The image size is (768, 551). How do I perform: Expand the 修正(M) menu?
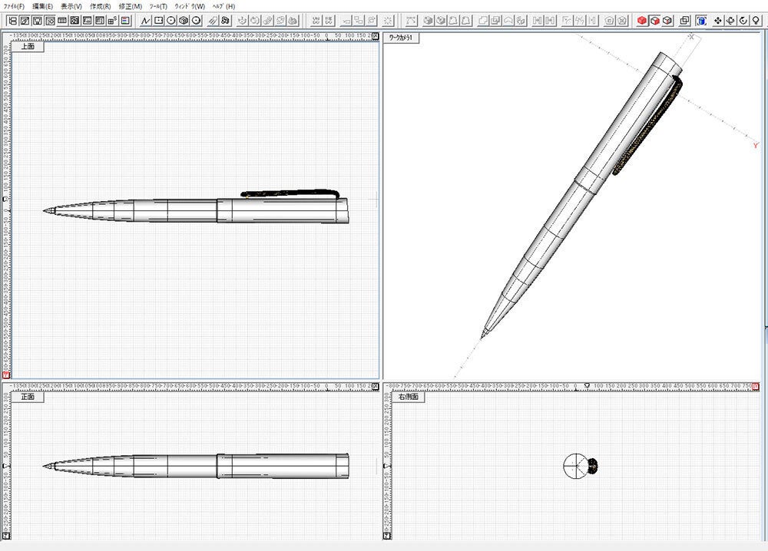coord(130,6)
